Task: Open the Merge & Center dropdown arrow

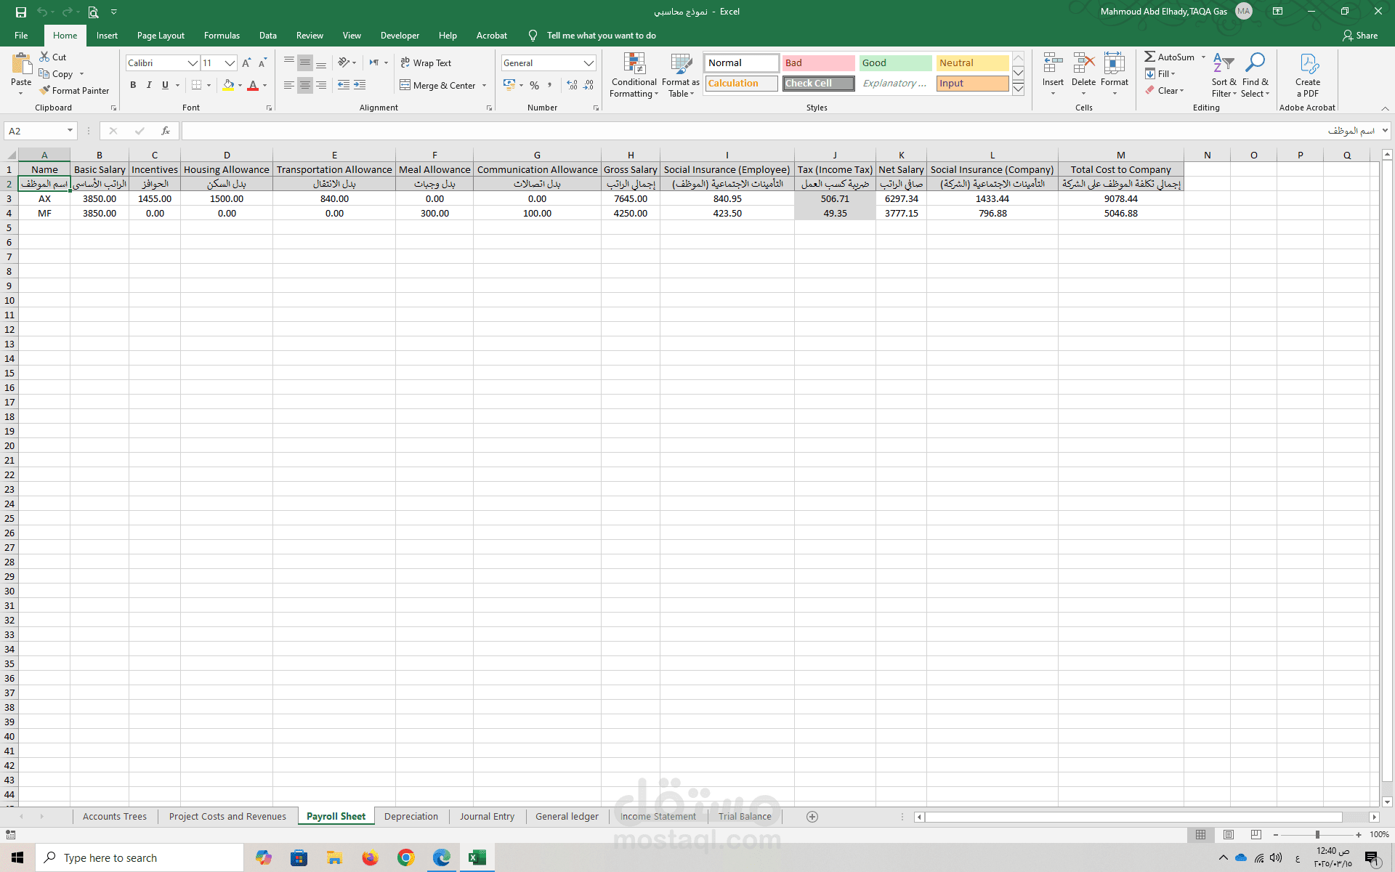Action: [485, 86]
